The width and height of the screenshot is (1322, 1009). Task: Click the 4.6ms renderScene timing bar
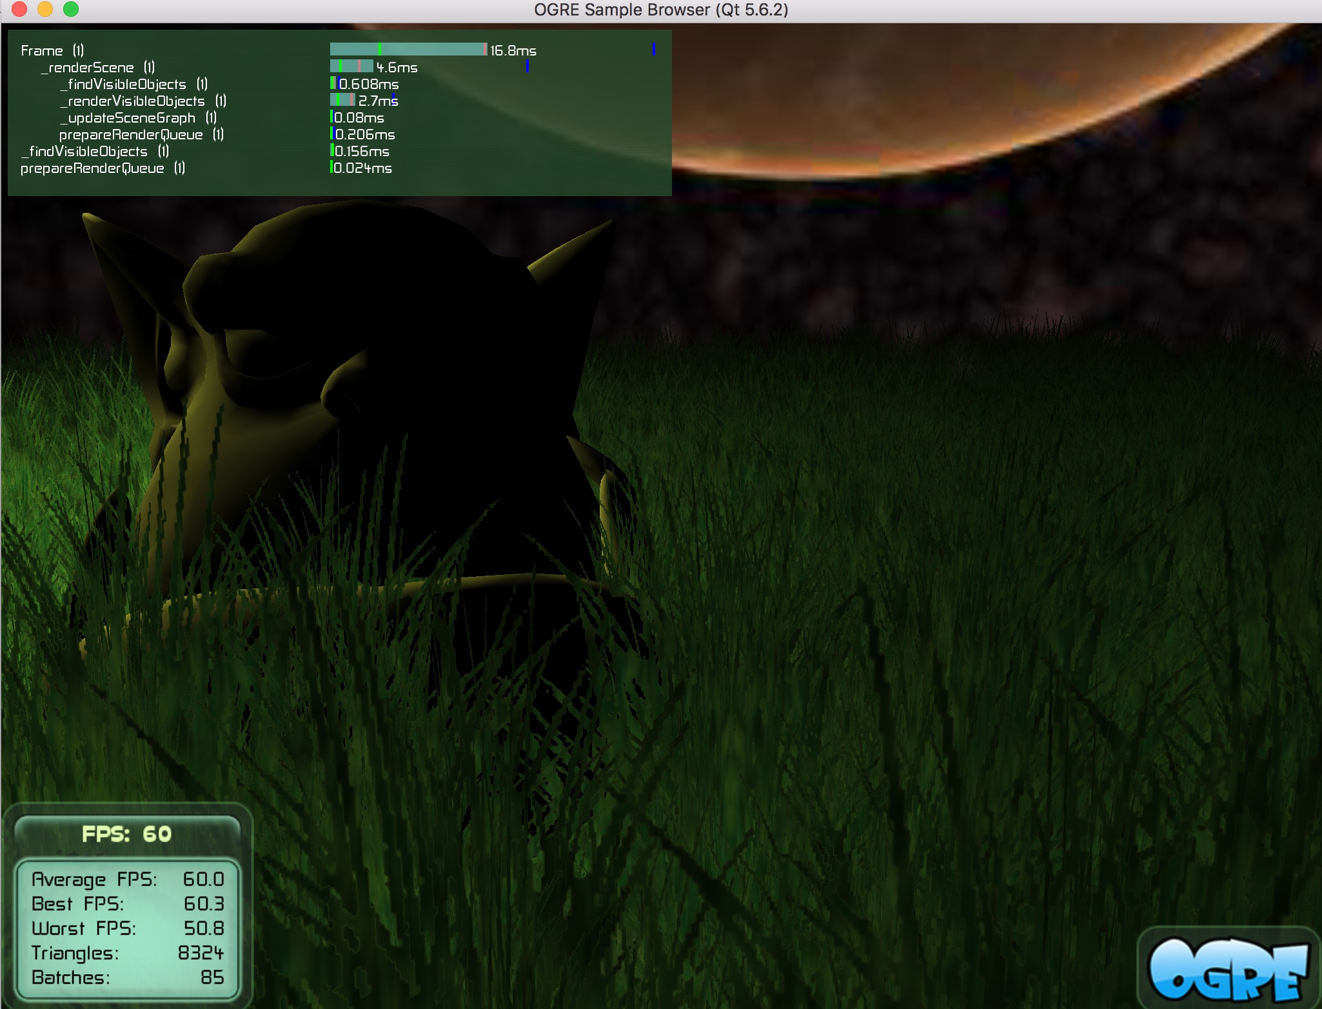click(351, 66)
